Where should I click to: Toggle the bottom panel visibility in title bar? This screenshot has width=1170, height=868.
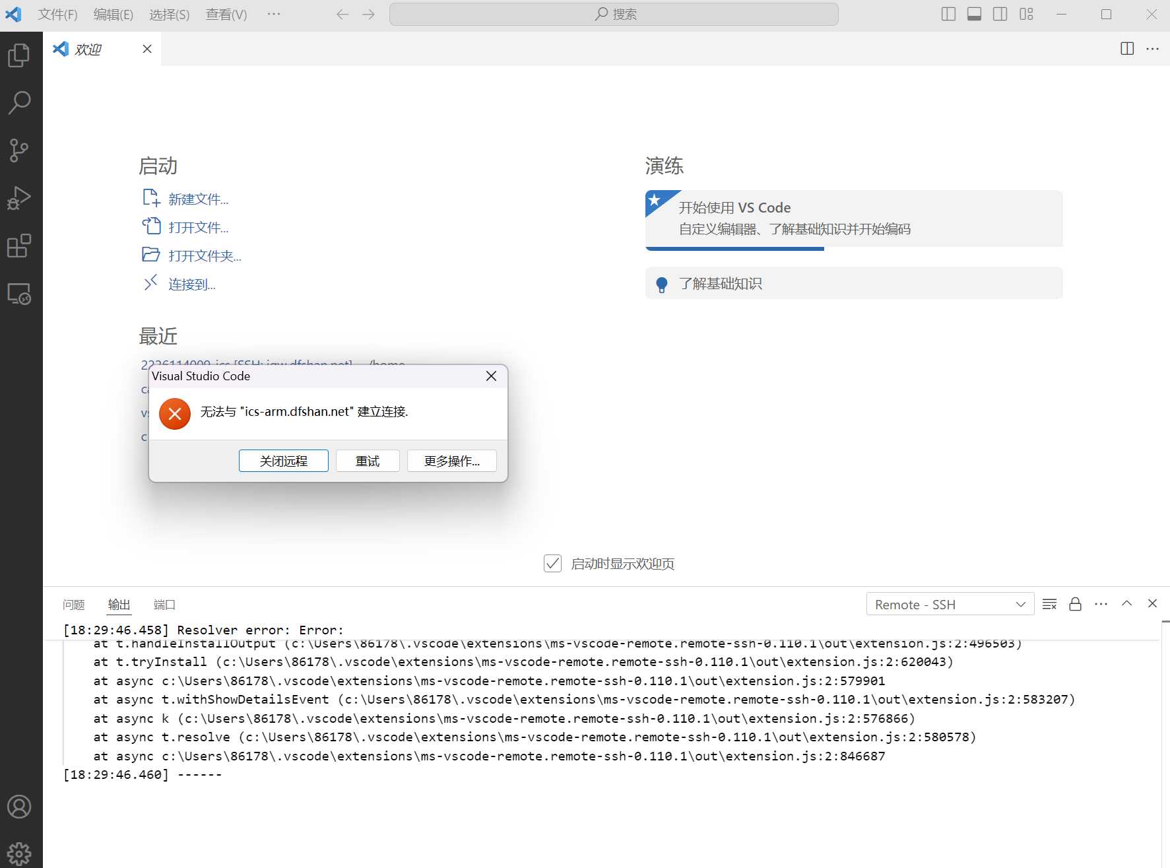point(974,15)
